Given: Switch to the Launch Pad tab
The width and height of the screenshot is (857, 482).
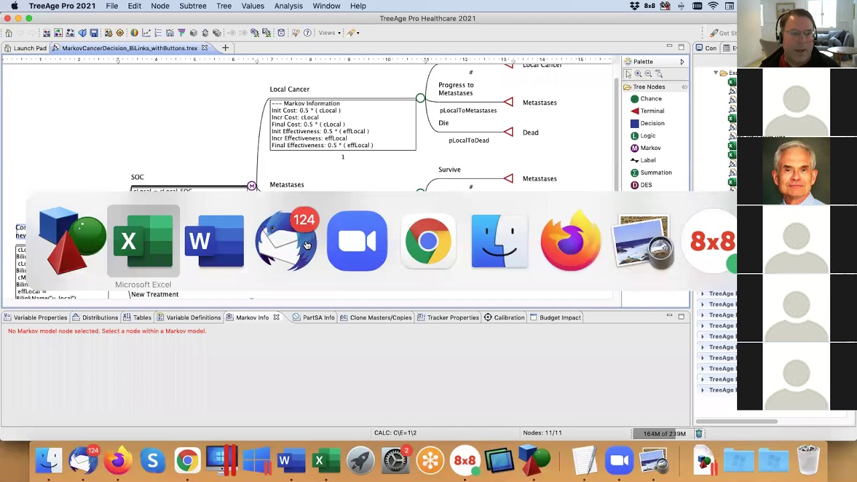Looking at the screenshot, I should [x=25, y=48].
